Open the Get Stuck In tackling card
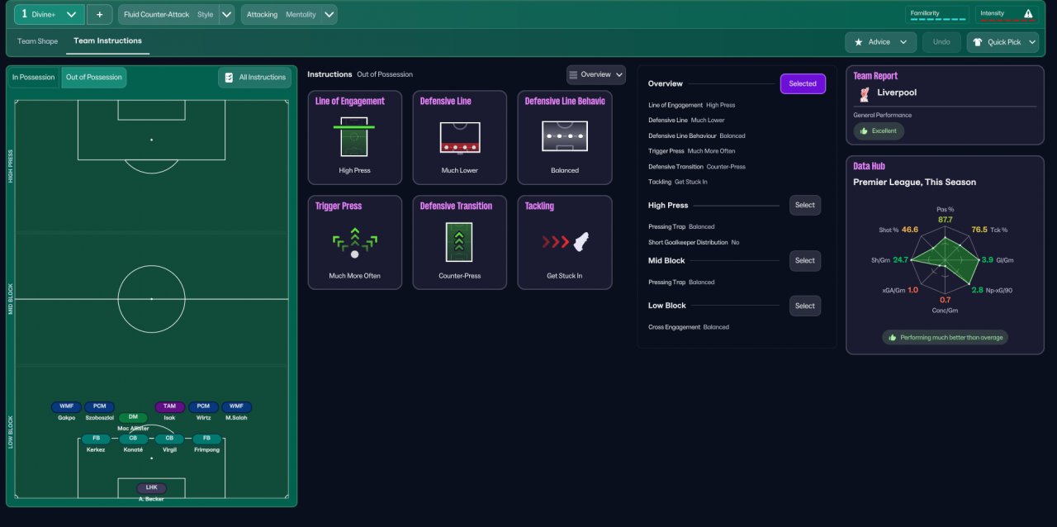 (x=565, y=242)
